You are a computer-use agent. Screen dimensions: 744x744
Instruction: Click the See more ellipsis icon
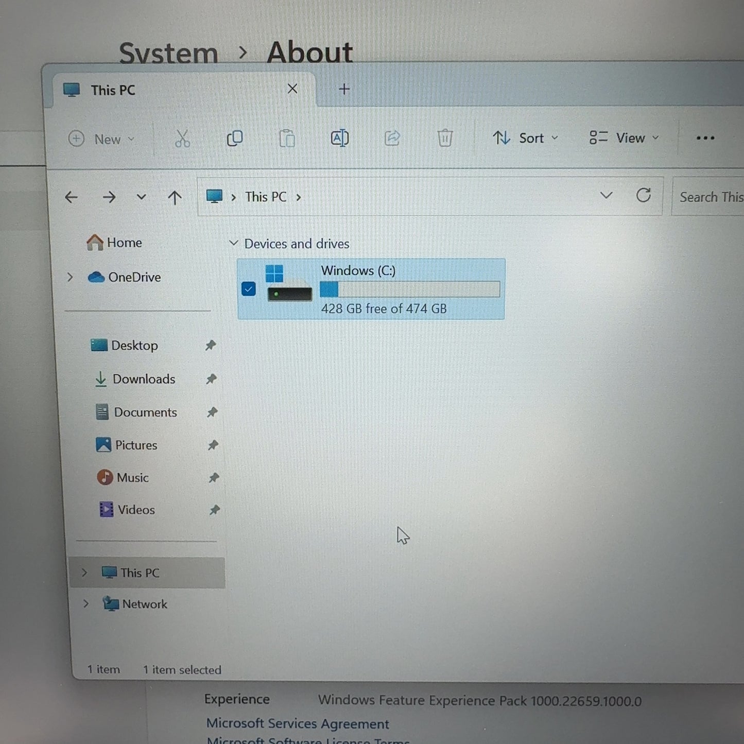(704, 138)
